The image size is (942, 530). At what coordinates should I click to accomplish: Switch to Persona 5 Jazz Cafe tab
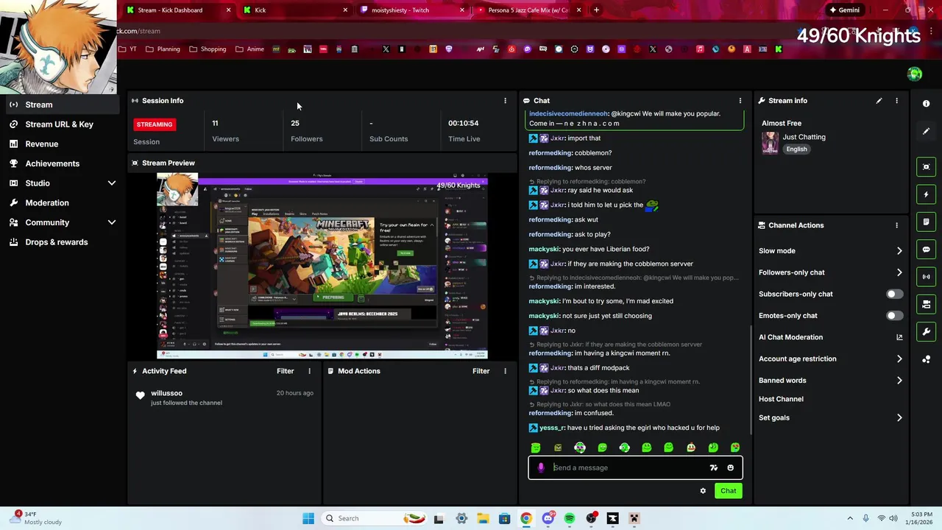tap(528, 10)
